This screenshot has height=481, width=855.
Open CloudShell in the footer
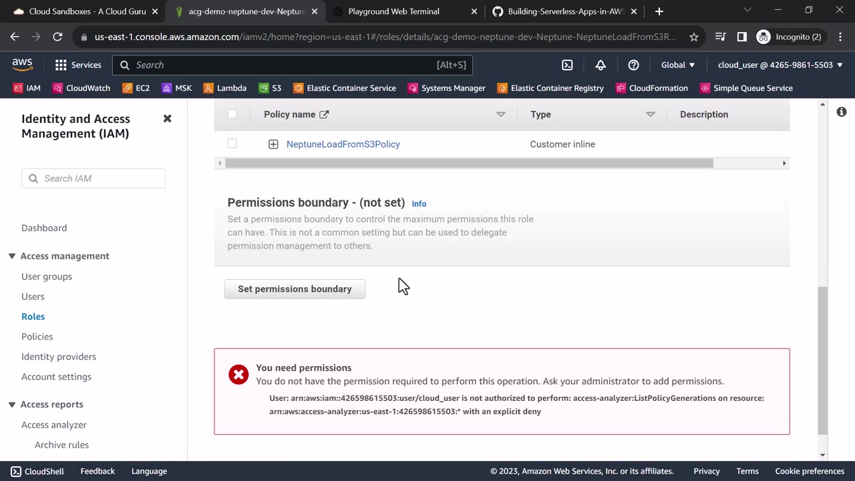(x=37, y=471)
